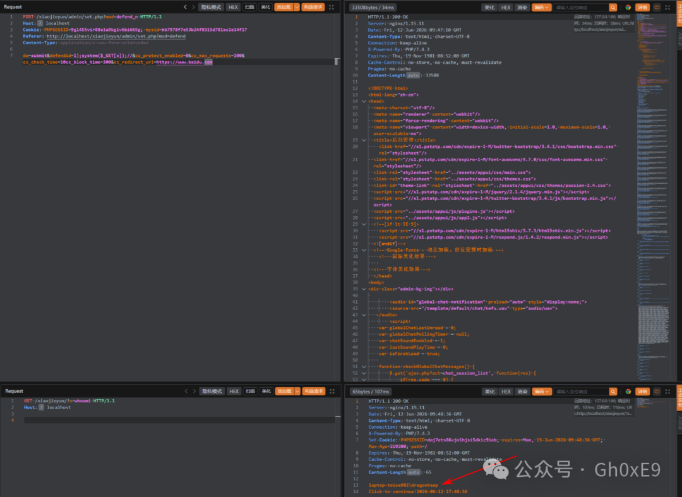Click the '65bytes / 107ms' size label
Image resolution: width=682 pixels, height=497 pixels.
371,392
